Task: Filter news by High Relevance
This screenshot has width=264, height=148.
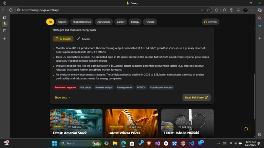Action: [x=82, y=22]
